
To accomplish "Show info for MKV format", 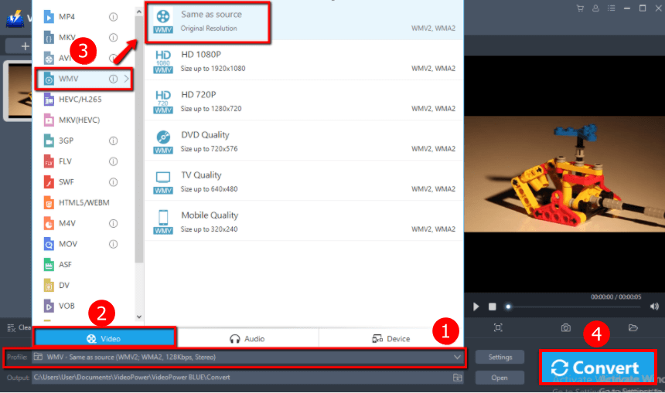I will (113, 37).
